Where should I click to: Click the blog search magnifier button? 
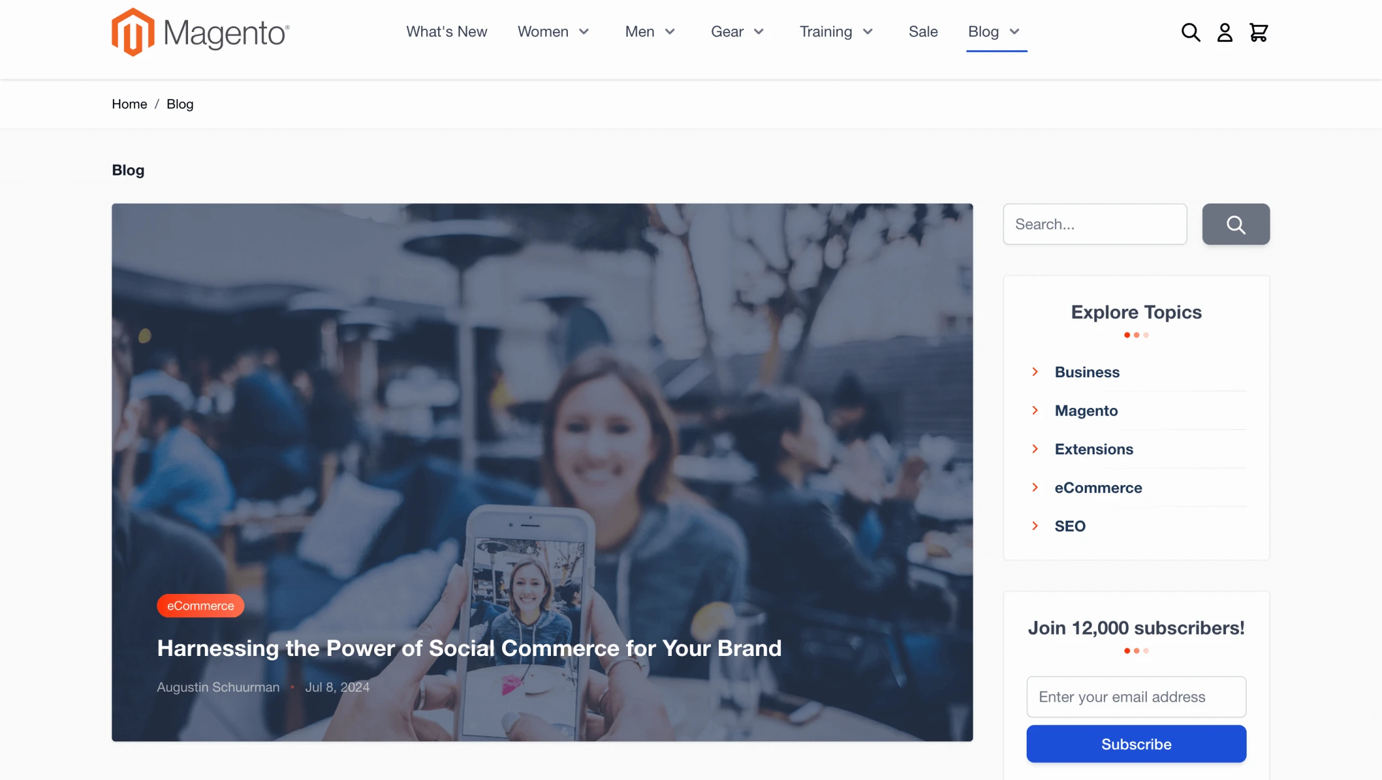[x=1236, y=224]
